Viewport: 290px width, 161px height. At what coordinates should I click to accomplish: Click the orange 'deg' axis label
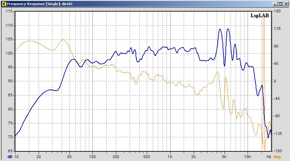click(x=277, y=157)
